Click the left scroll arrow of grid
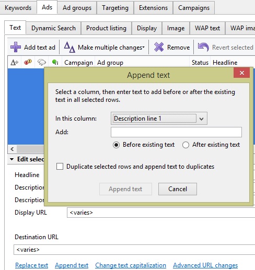Screen dimensions: 255x270 [x=12, y=149]
